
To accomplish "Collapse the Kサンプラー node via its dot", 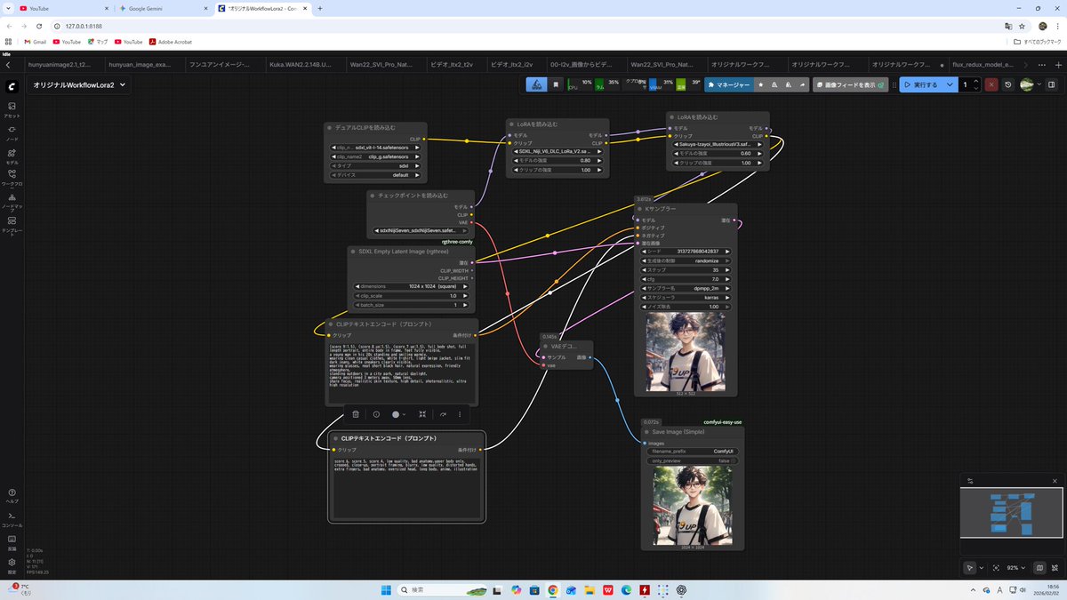I will tap(639, 209).
